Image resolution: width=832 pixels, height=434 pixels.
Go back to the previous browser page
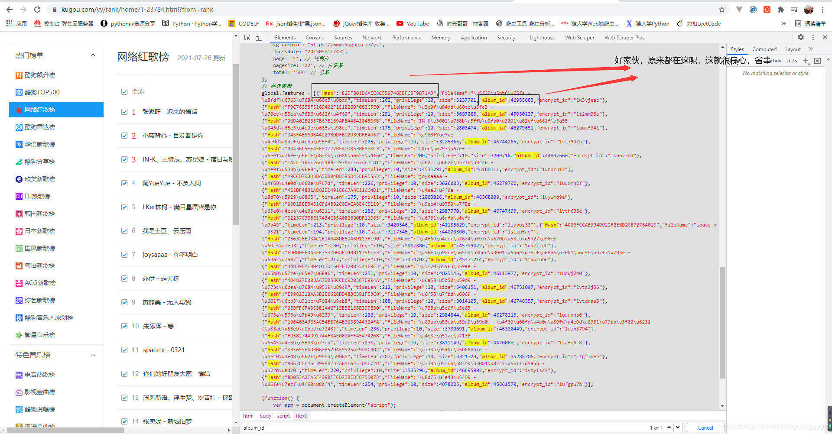pos(10,10)
